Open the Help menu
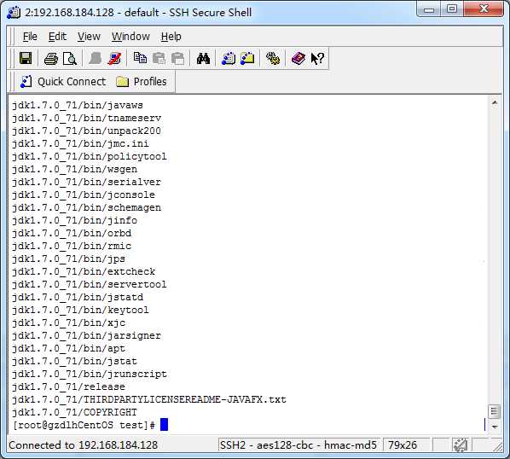The image size is (510, 459). [171, 37]
